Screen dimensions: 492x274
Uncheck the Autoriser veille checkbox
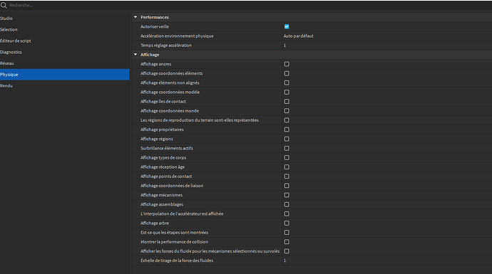[287, 26]
